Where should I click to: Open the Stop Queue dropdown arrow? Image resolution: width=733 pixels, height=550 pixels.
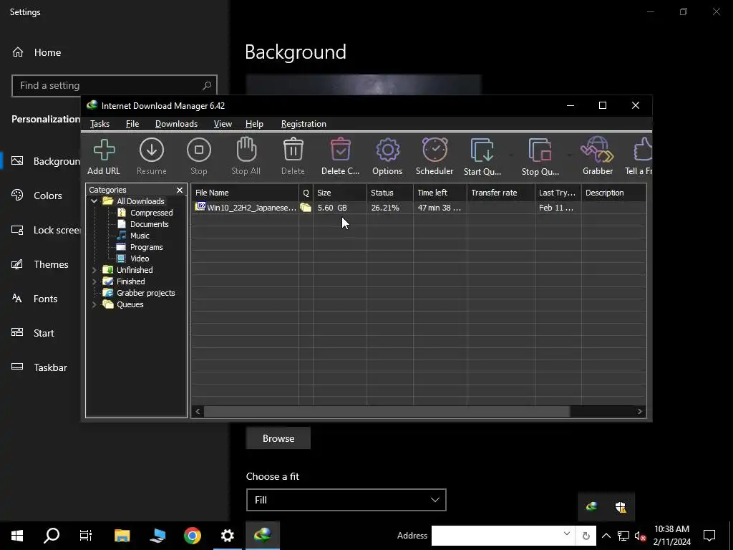569,155
